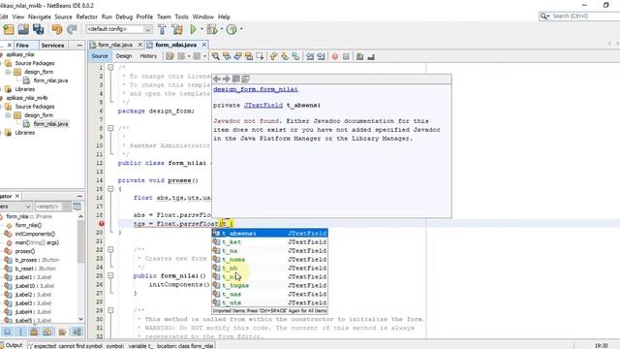The width and height of the screenshot is (620, 349).
Task: Open the Tools menu
Action: pos(181,16)
